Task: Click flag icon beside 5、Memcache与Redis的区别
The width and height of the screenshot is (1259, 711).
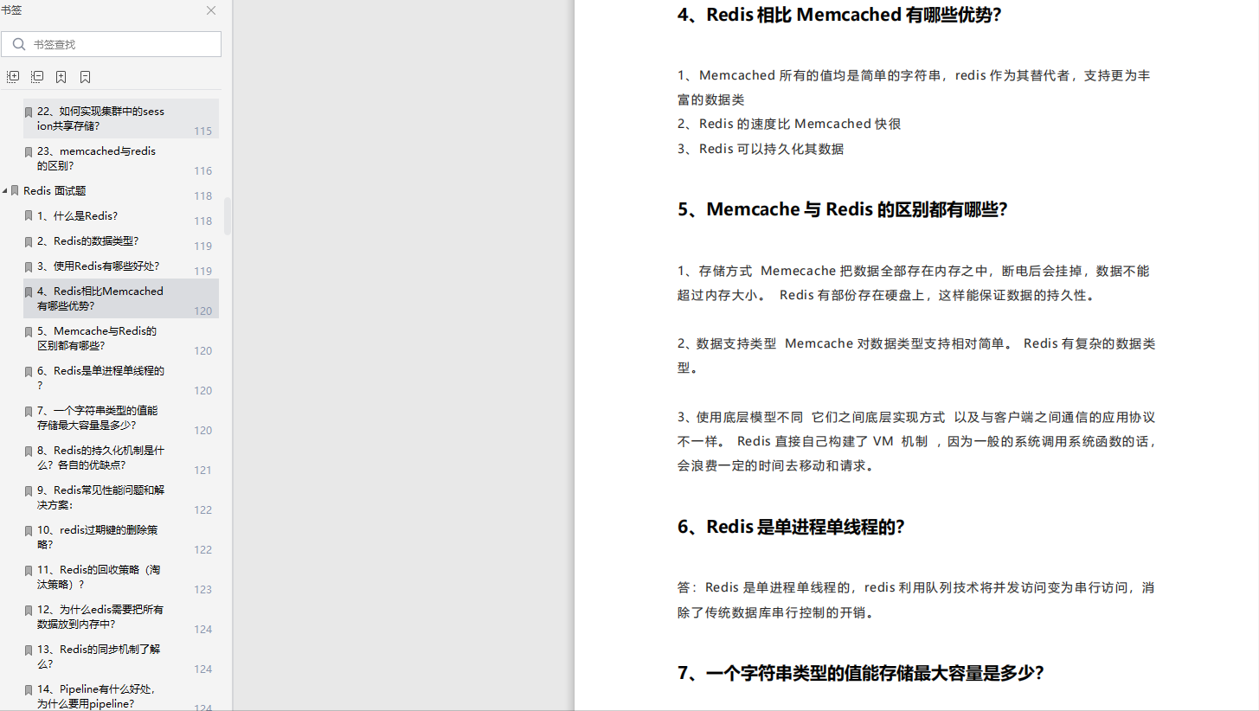Action: click(29, 331)
